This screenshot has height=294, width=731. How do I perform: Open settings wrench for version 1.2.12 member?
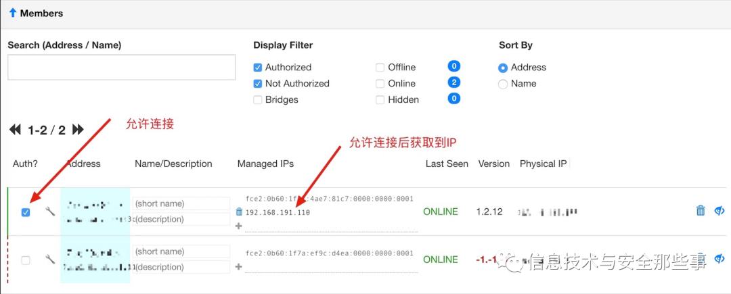[x=50, y=212]
